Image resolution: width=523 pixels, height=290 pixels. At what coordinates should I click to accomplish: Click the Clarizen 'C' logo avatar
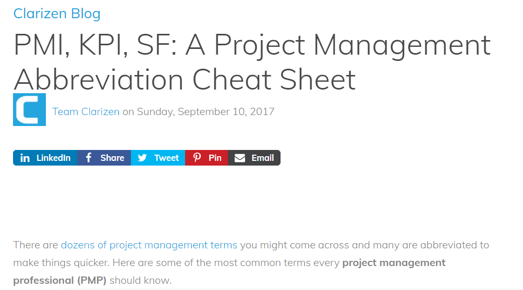coord(29,110)
